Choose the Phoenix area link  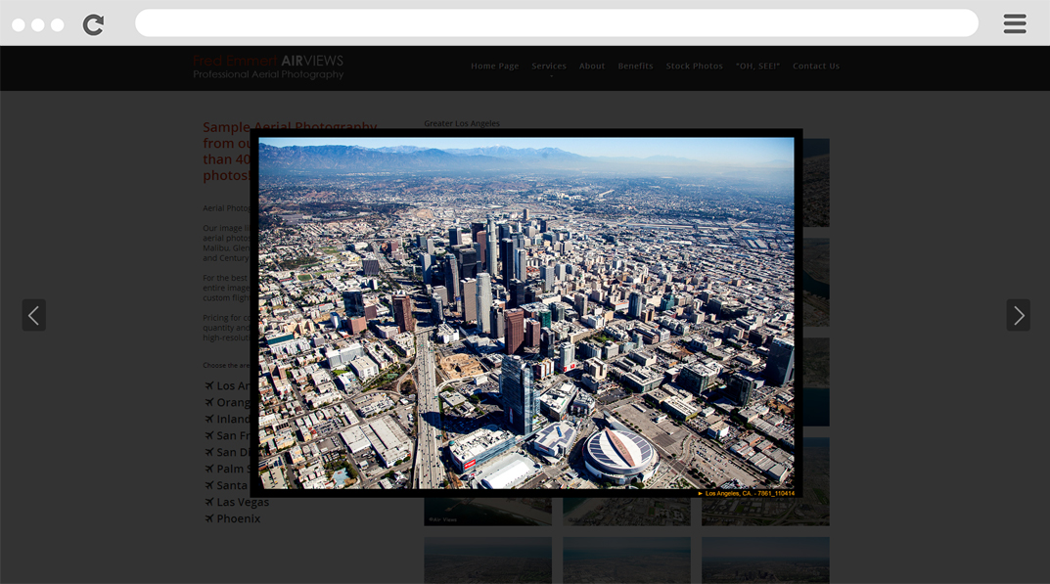(x=239, y=518)
